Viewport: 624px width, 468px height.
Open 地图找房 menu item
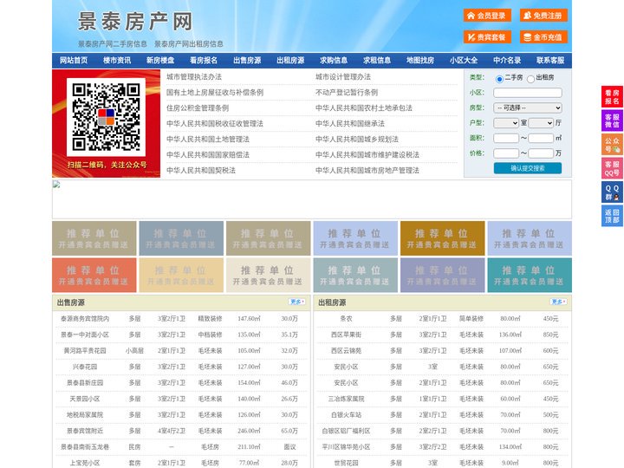tap(420, 61)
